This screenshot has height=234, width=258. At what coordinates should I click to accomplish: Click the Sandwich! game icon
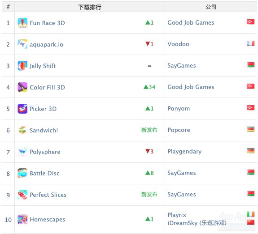pyautogui.click(x=22, y=130)
